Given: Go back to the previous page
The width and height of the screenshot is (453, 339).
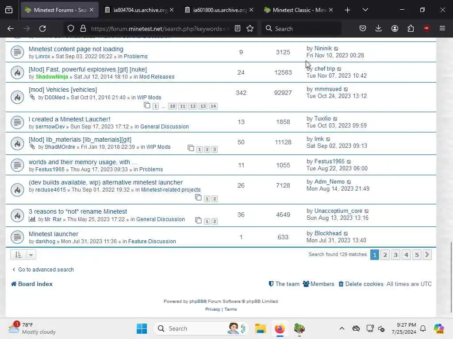Looking at the screenshot, I should click(11, 29).
